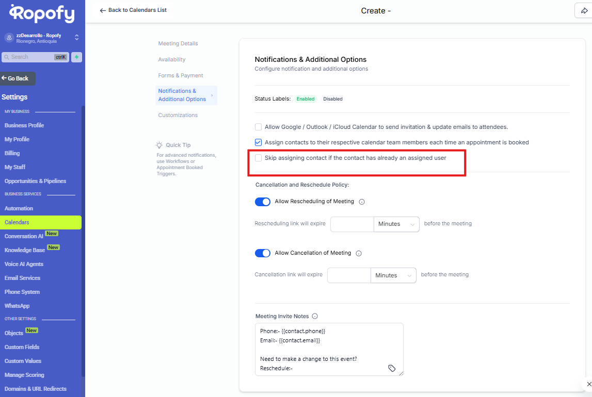The image size is (592, 397).
Task: Uncheck Assign contacts to calendar team members
Action: 258,142
